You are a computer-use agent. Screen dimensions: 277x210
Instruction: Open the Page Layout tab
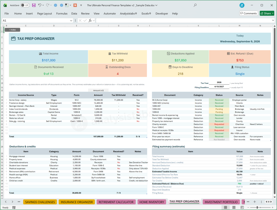tap(45, 14)
